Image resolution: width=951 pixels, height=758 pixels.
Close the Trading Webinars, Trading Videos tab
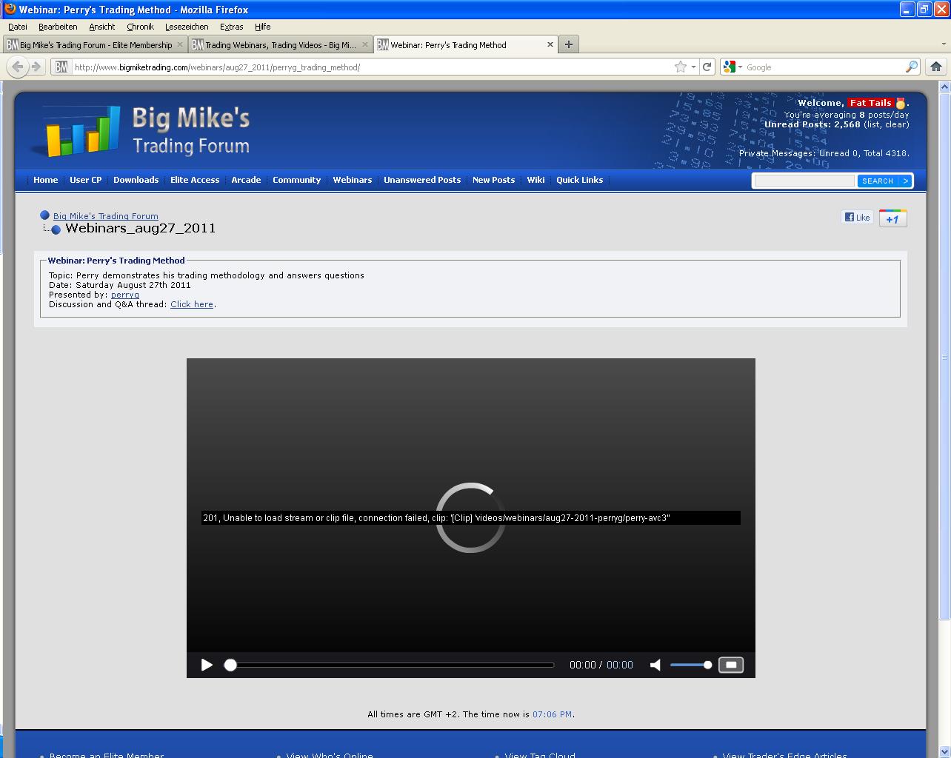tap(364, 44)
